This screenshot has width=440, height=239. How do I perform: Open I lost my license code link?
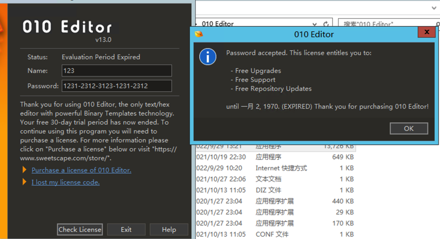click(65, 182)
